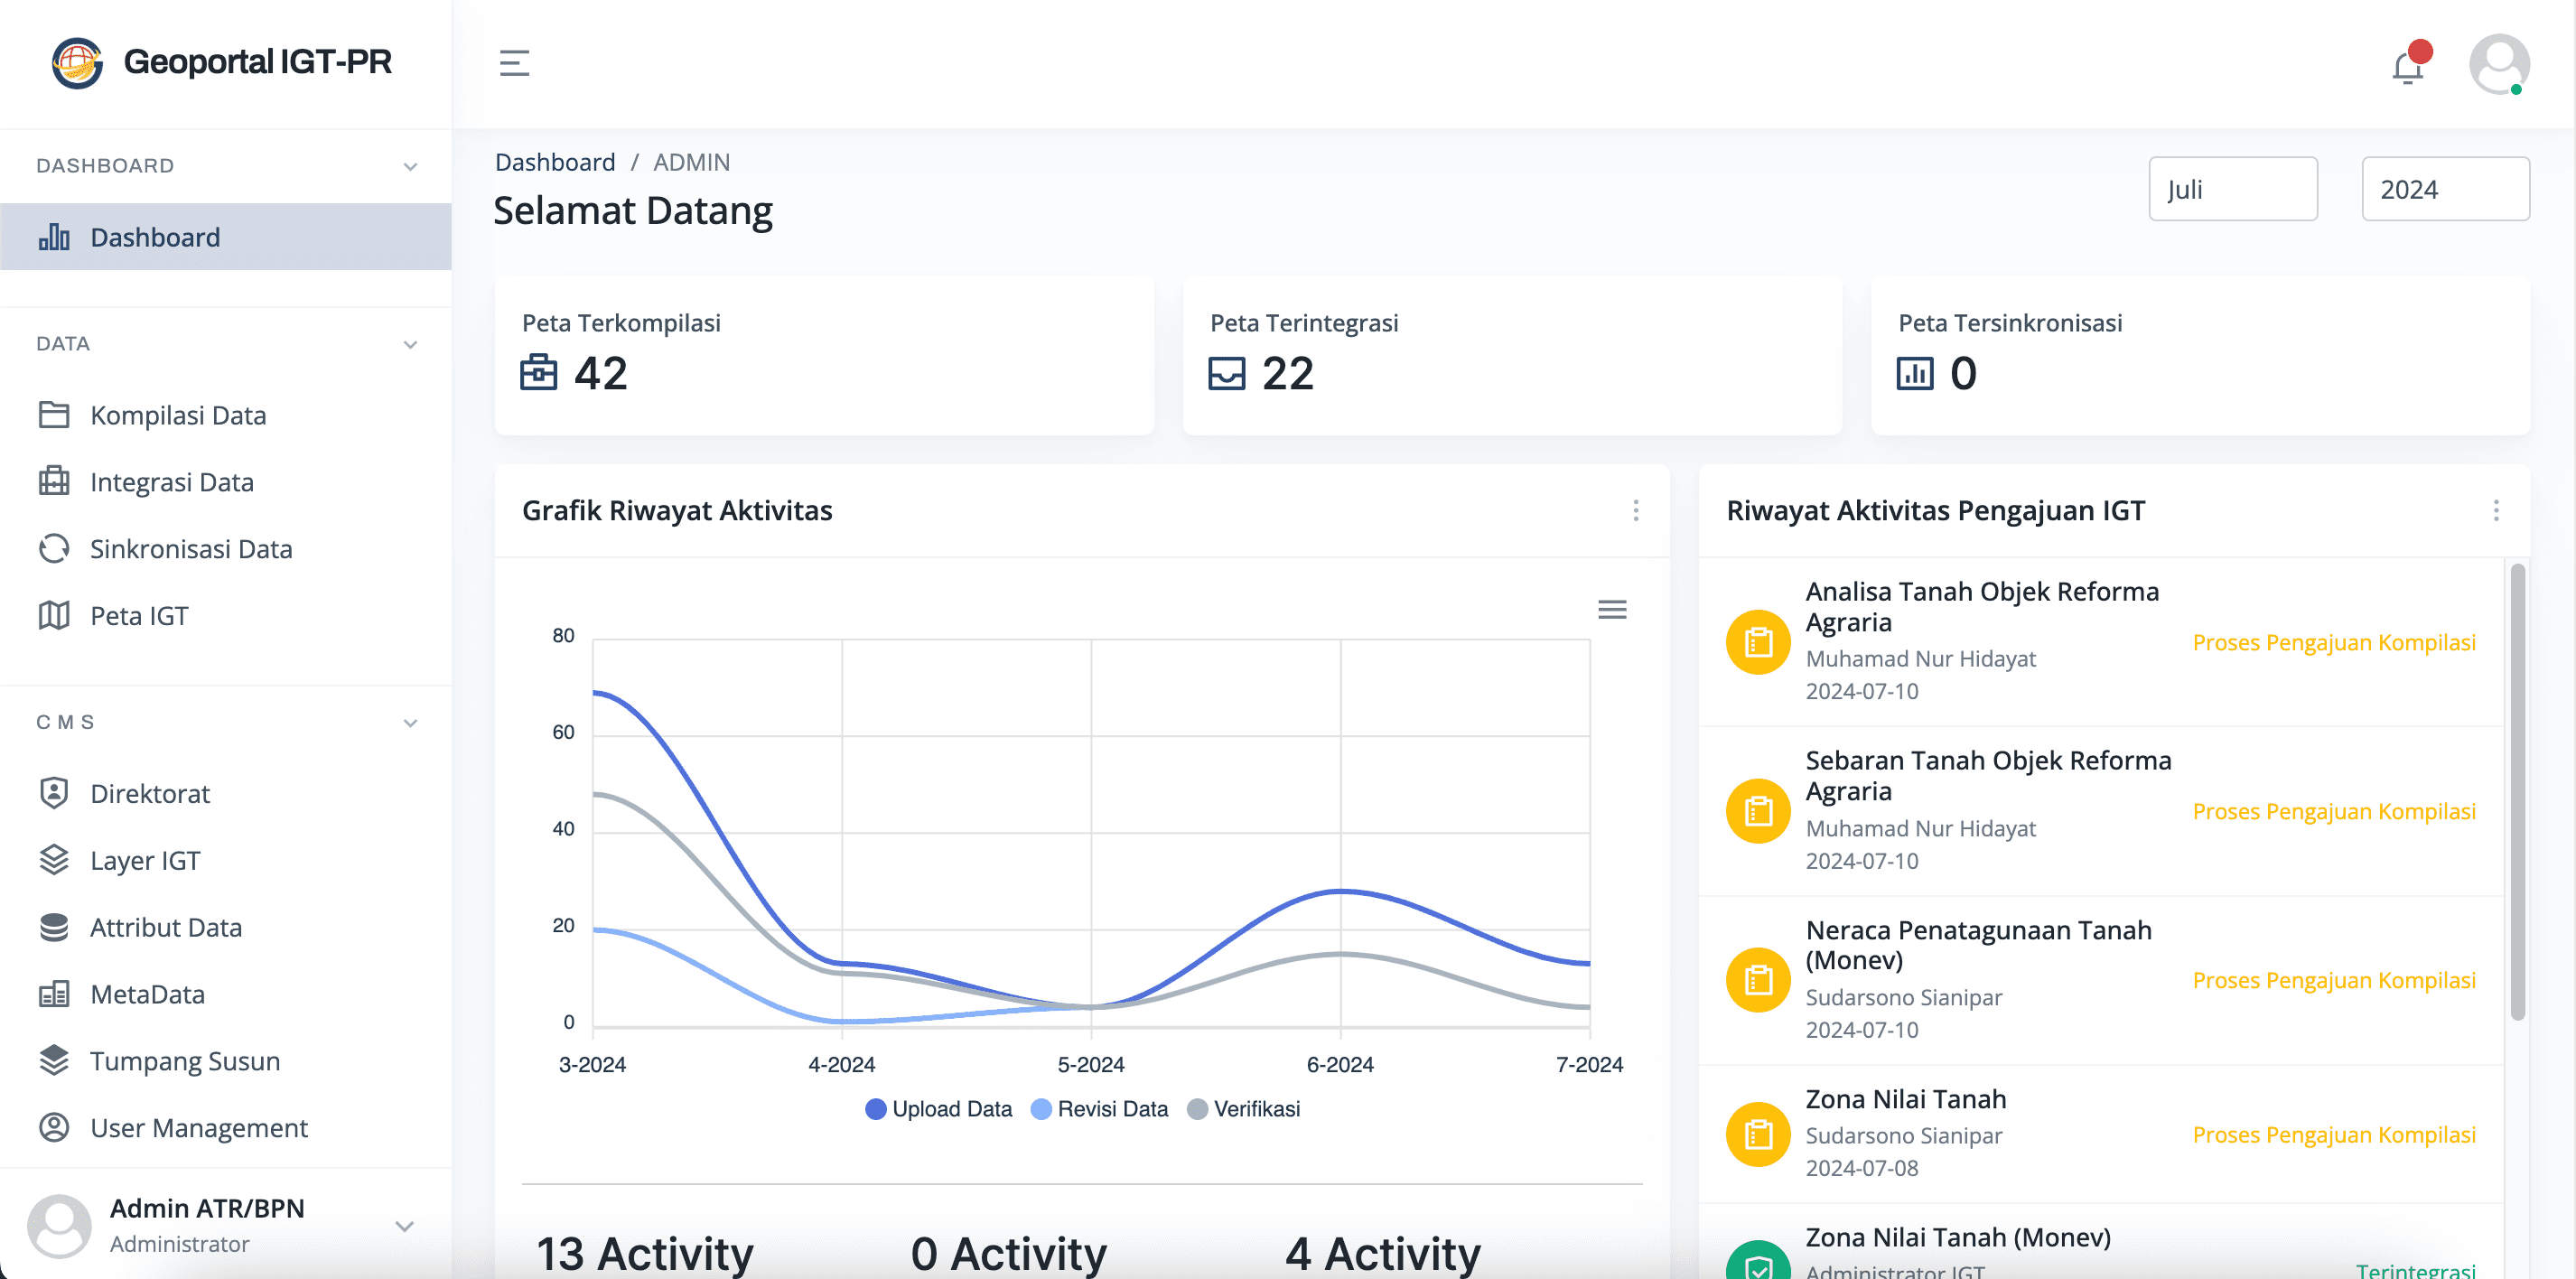Click the 13 Activity count
Viewport: 2576px width, 1279px height.
tap(645, 1254)
